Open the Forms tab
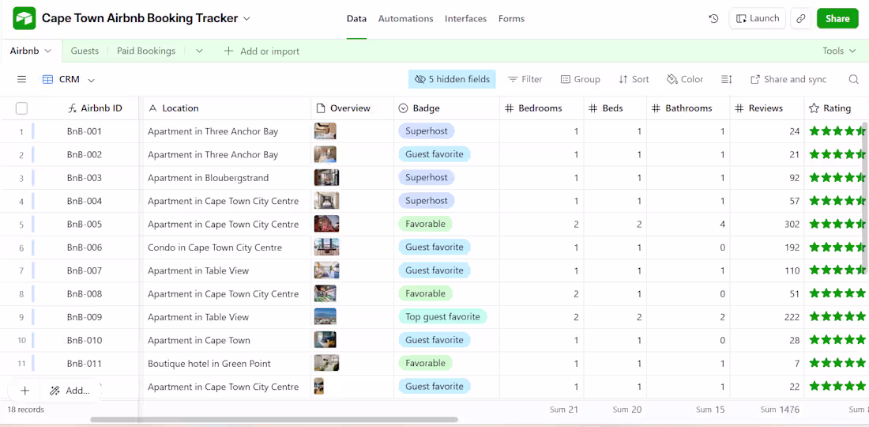 [x=511, y=19]
